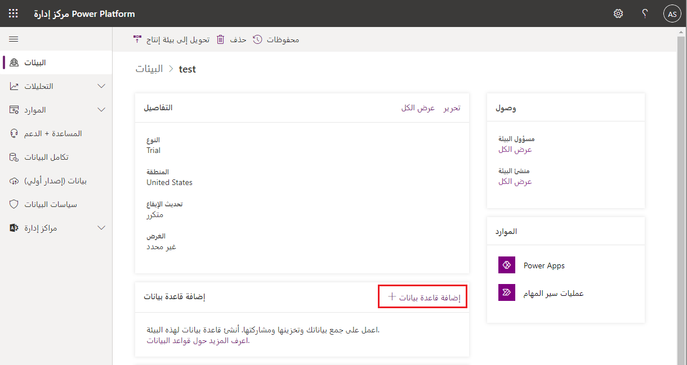Click the بيانات (إصدار أولي) cloud icon

pyautogui.click(x=14, y=181)
